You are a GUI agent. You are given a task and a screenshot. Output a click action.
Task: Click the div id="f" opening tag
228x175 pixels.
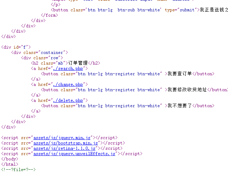(x=16, y=47)
